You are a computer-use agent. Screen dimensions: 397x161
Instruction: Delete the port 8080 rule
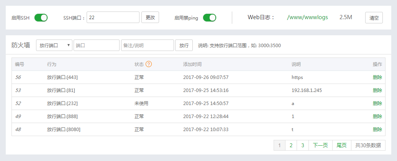pos(377,129)
